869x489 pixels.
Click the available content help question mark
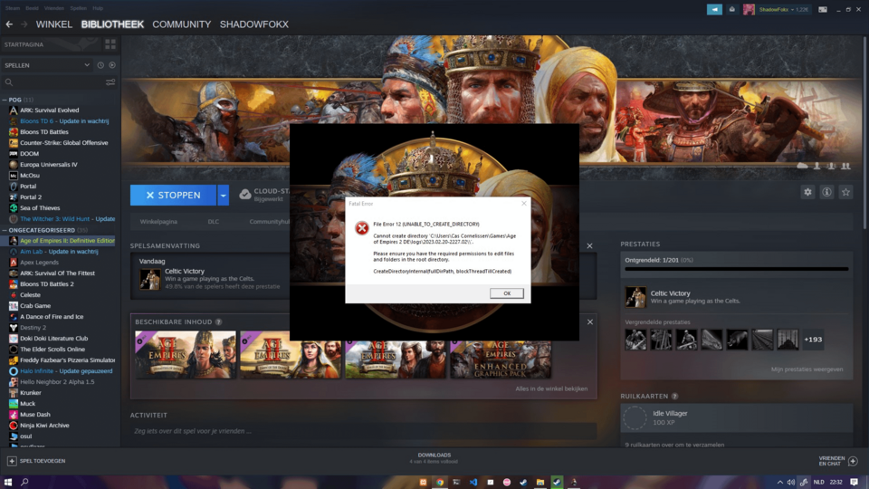pyautogui.click(x=218, y=321)
